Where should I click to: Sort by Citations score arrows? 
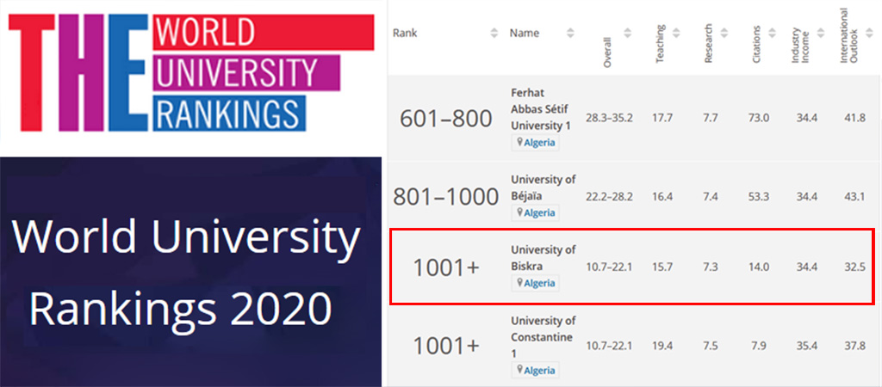772,34
